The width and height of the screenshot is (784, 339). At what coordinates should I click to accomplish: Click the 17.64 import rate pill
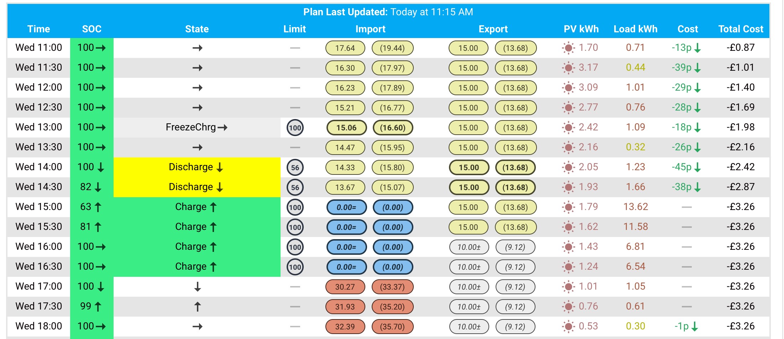(x=345, y=48)
